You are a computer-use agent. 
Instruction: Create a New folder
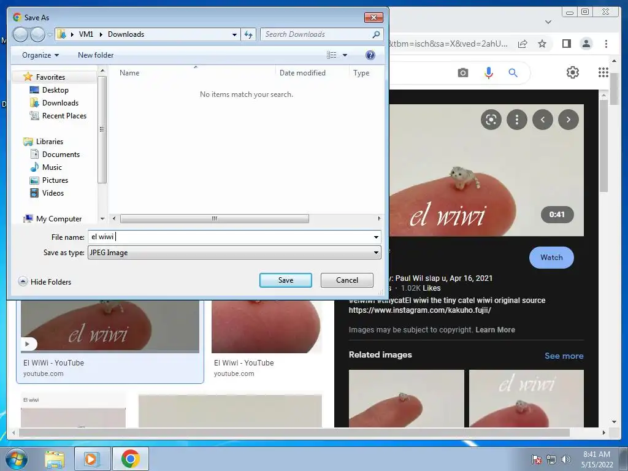tap(95, 55)
